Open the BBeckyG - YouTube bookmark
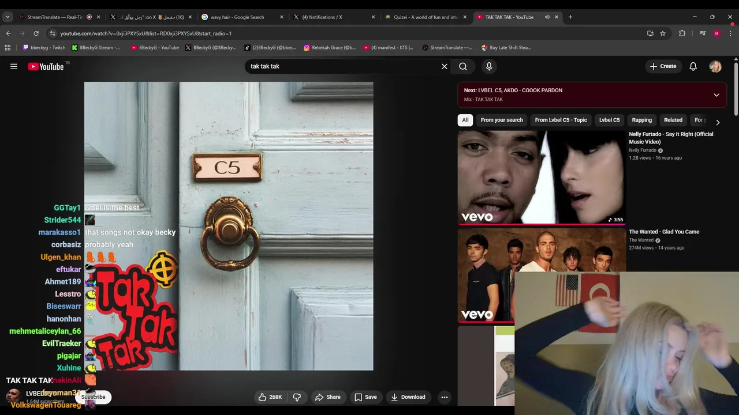The width and height of the screenshot is (739, 415). pos(155,48)
